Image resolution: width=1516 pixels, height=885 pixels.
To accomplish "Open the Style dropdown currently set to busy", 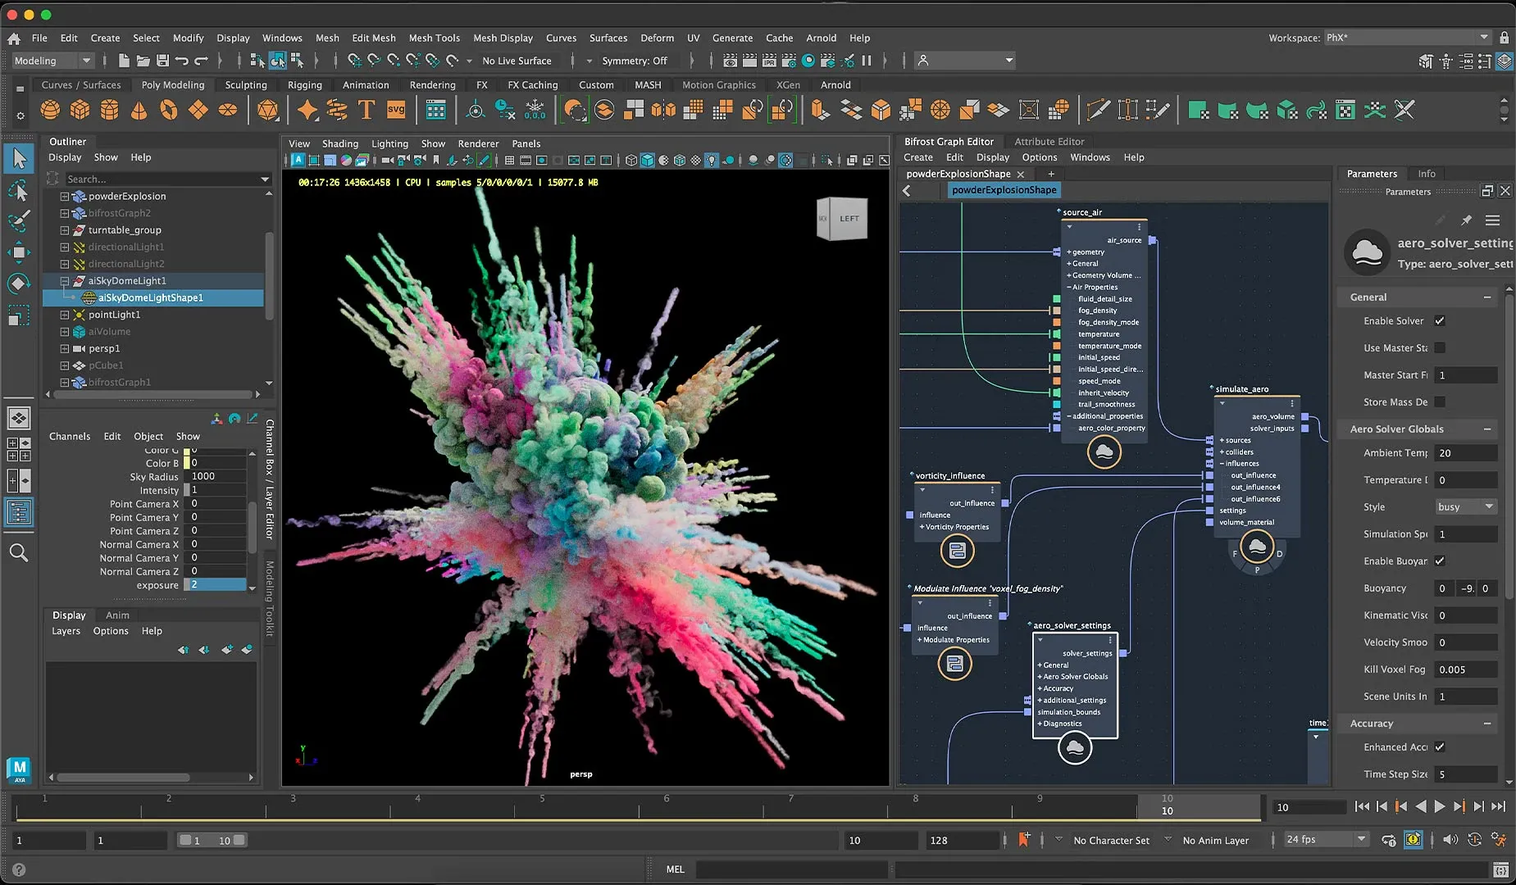I will coord(1465,506).
